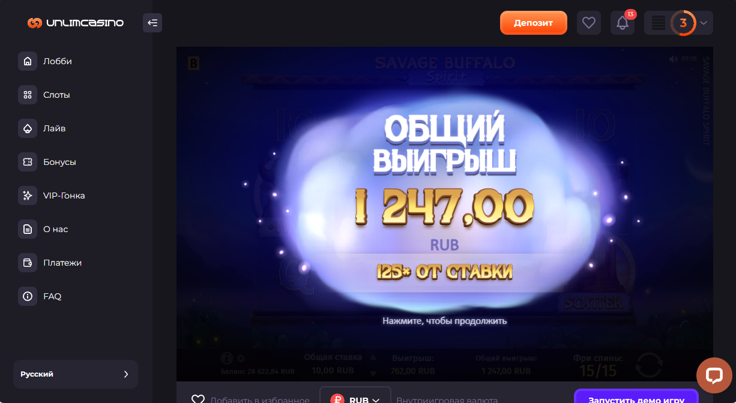Screen dimensions: 736x403
Task: Expand the user profile dropdown chevron
Action: click(704, 23)
